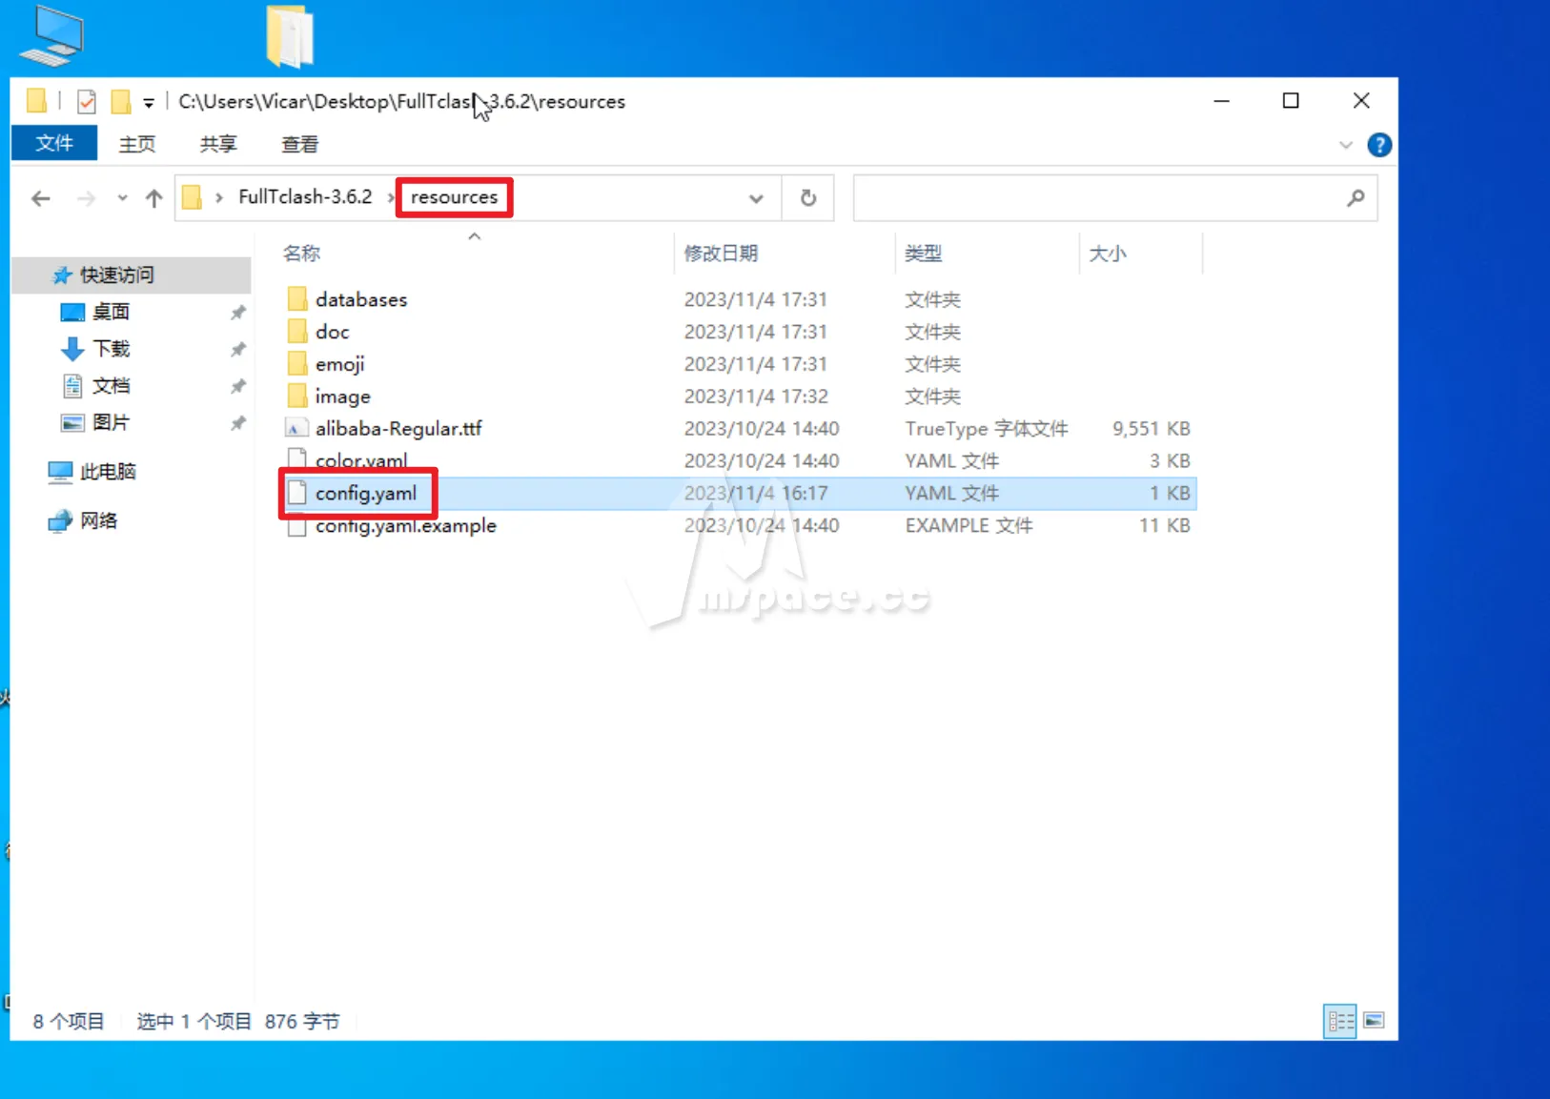Click the pin icon next to 桌面
Image resolution: width=1550 pixels, height=1099 pixels.
pyautogui.click(x=238, y=312)
